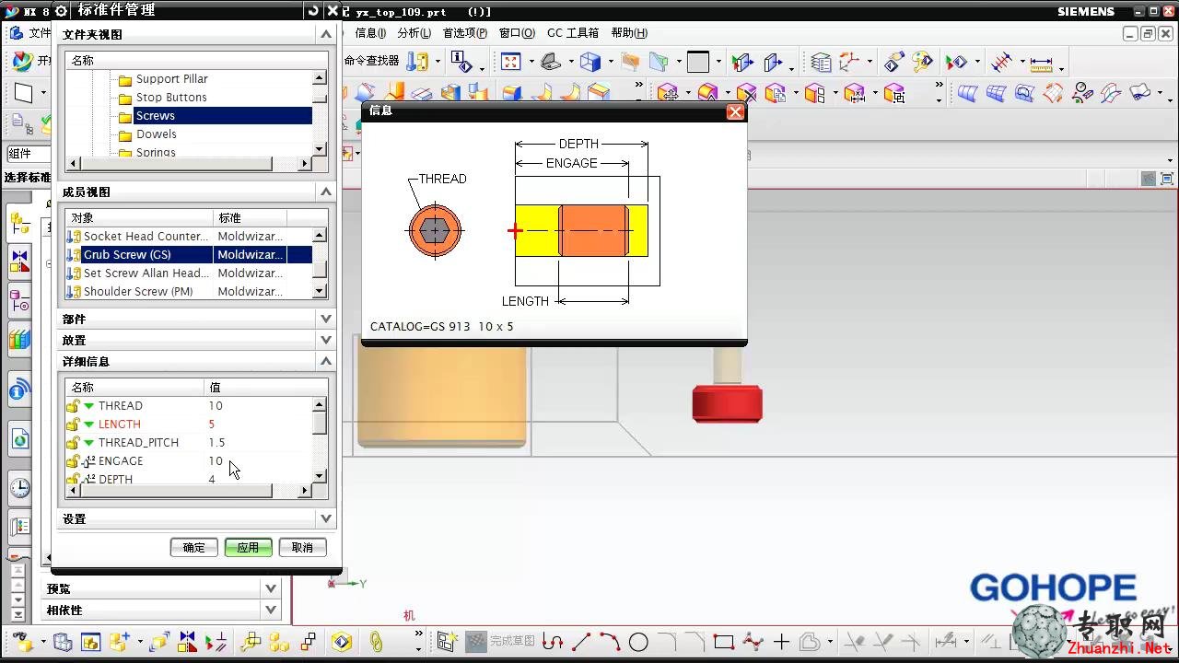Screen dimensions: 1179x663
Task: Collapse the 成员视图 section
Action: click(326, 192)
